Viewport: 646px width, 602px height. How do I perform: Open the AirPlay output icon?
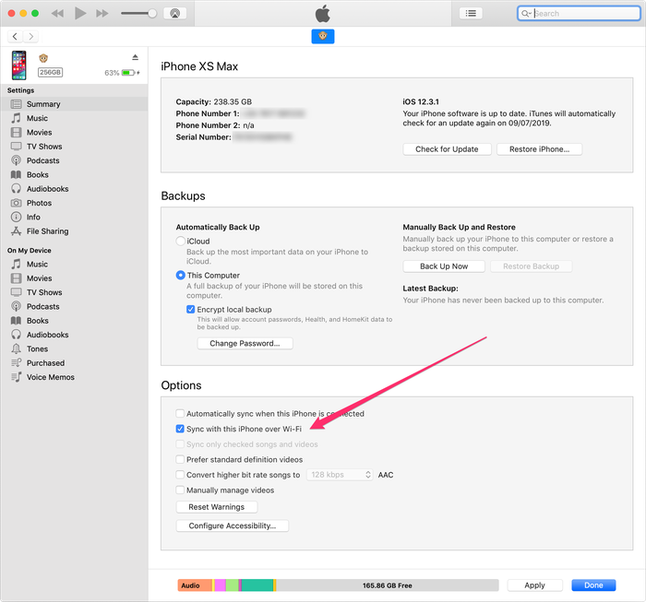(175, 14)
